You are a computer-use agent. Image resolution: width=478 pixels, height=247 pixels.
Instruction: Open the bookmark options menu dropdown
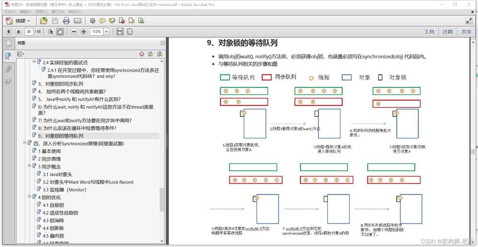coord(21,54)
